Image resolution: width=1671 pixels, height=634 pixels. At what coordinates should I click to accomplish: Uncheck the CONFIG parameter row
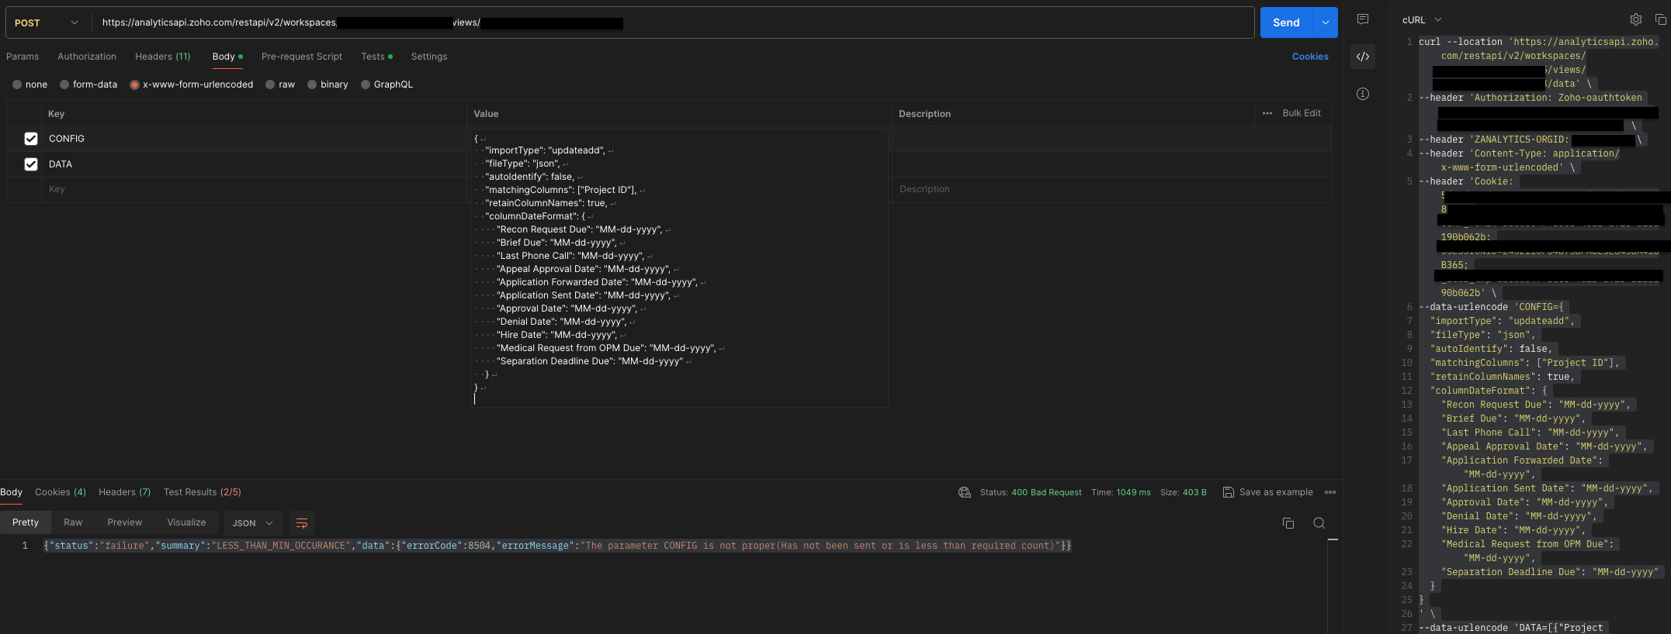click(31, 139)
